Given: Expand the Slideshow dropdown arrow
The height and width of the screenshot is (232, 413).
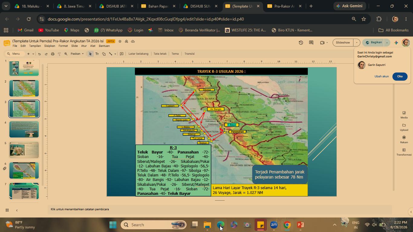Looking at the screenshot, I should point(357,43).
